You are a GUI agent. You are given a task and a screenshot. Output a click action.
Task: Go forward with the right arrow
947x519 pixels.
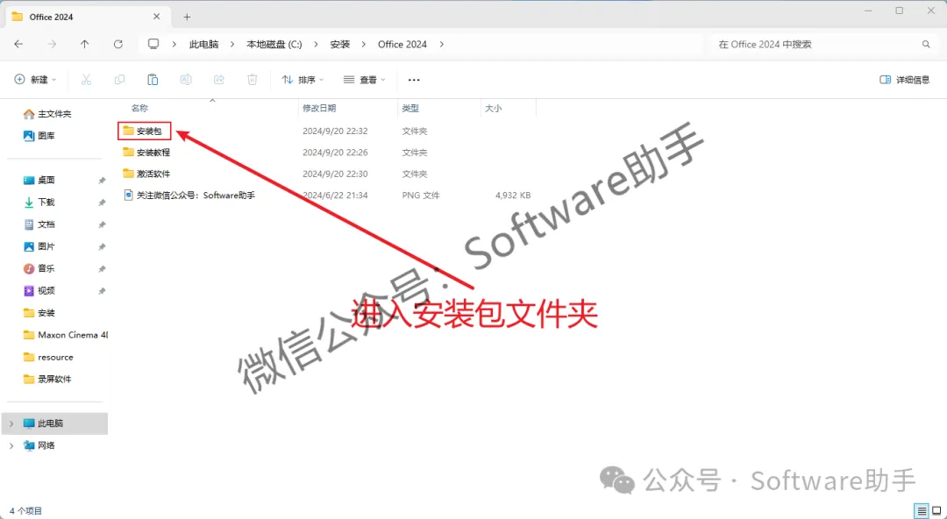click(52, 44)
